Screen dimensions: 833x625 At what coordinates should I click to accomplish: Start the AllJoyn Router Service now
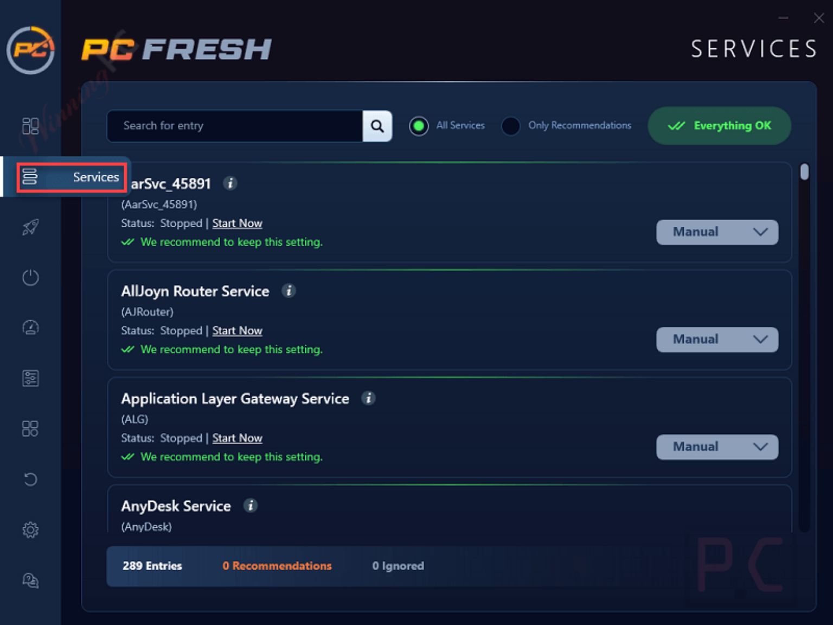click(x=237, y=330)
